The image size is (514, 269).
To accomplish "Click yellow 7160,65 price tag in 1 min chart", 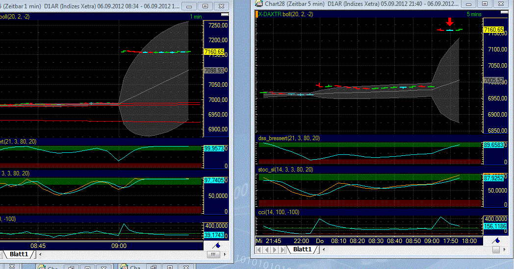I will (214, 52).
